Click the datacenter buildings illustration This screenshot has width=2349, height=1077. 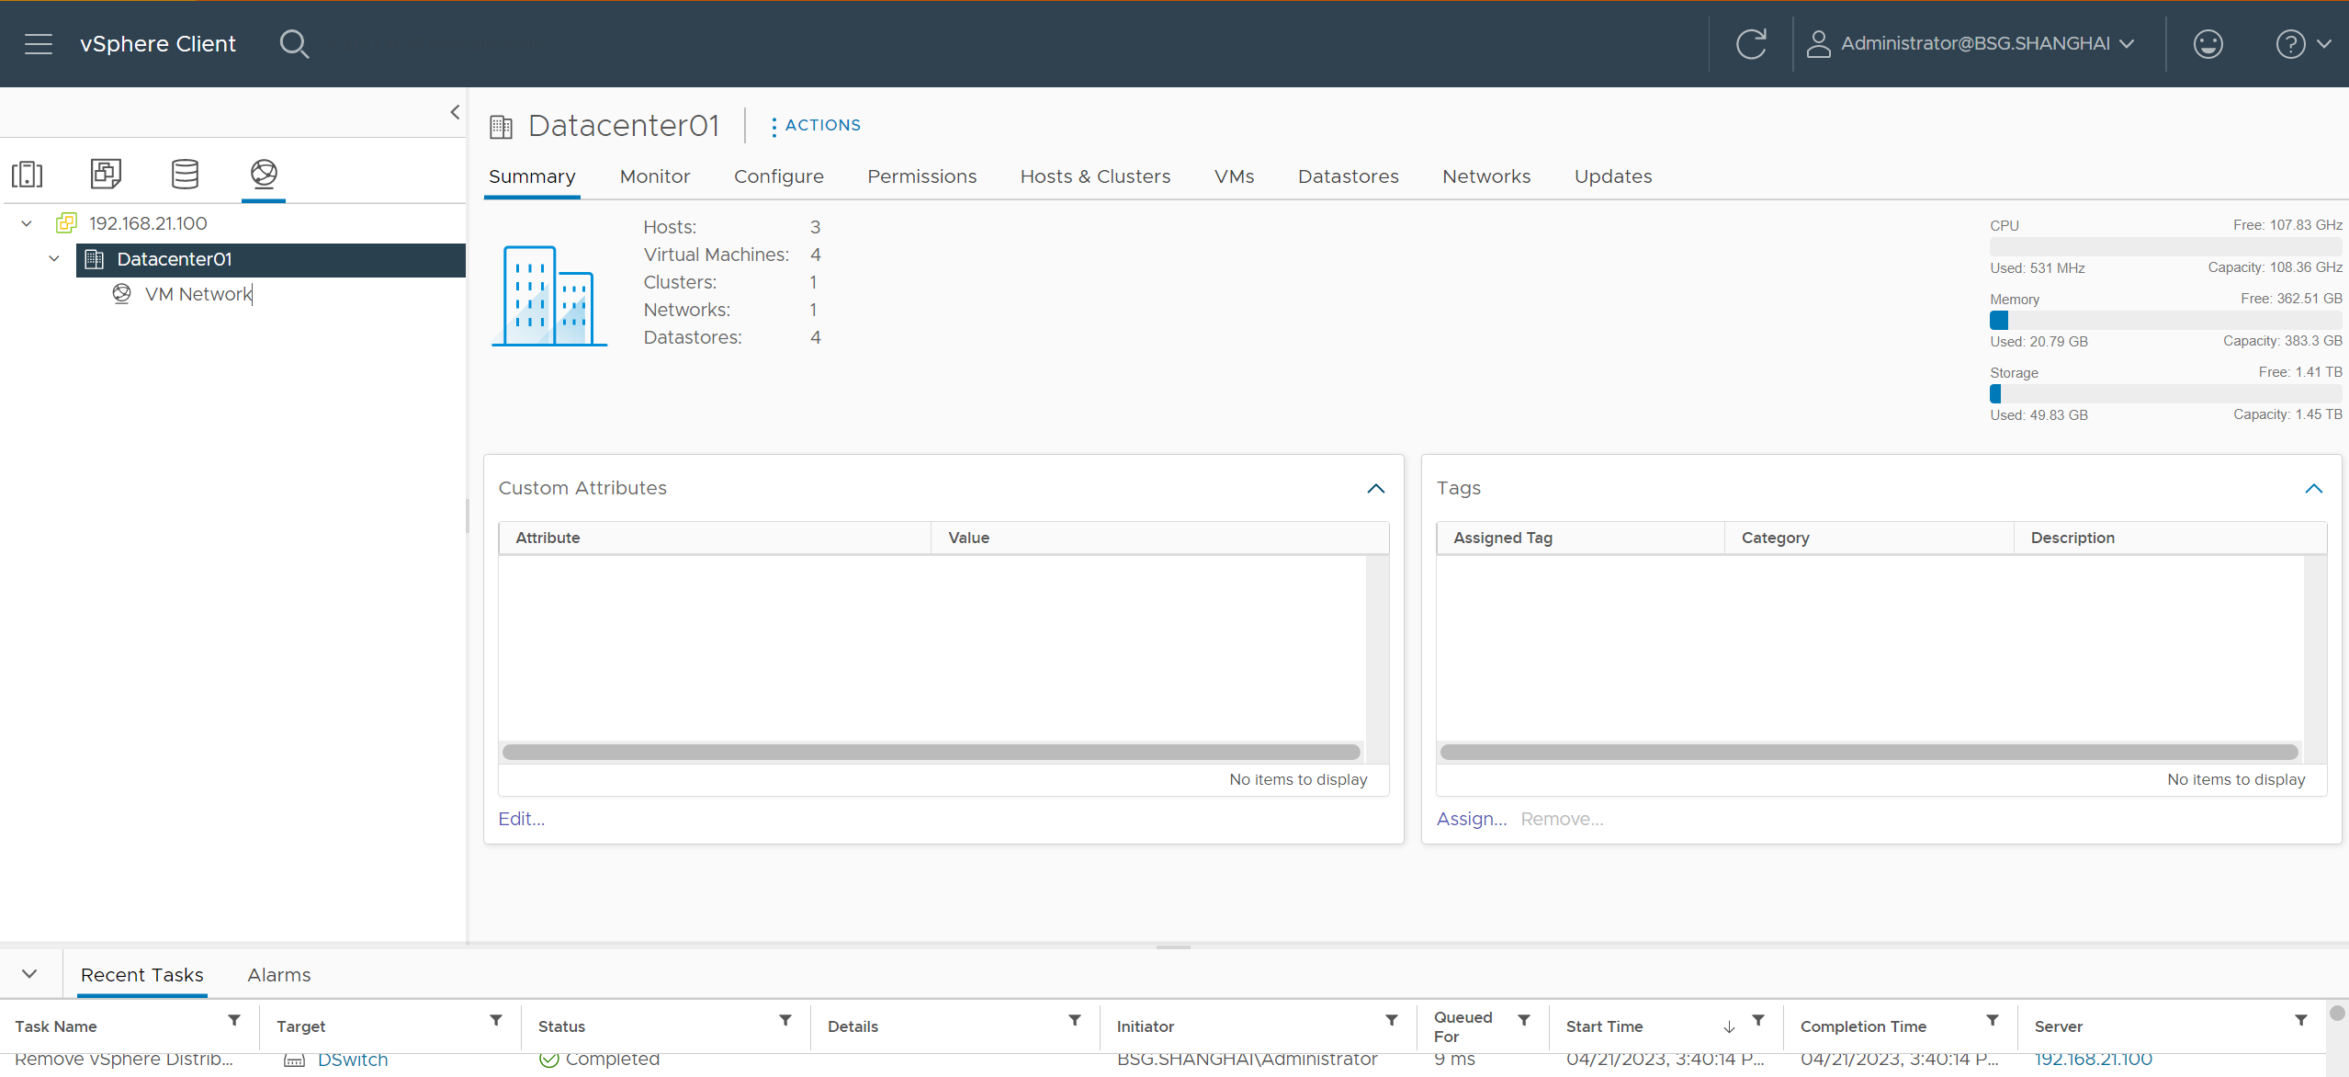(549, 295)
